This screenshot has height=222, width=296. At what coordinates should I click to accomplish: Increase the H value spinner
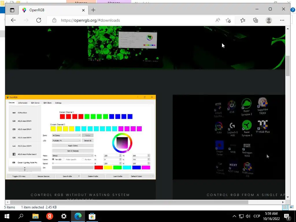(x=149, y=155)
